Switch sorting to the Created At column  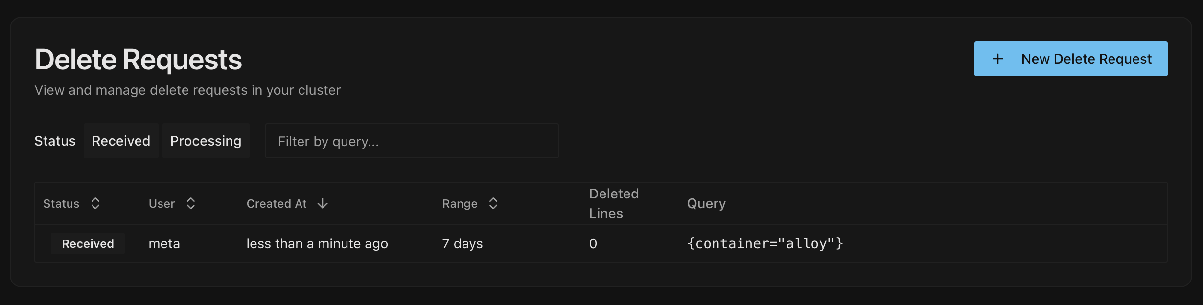(x=277, y=203)
